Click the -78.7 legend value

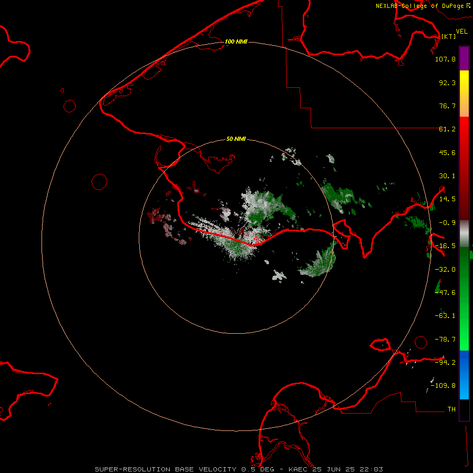tap(445, 340)
